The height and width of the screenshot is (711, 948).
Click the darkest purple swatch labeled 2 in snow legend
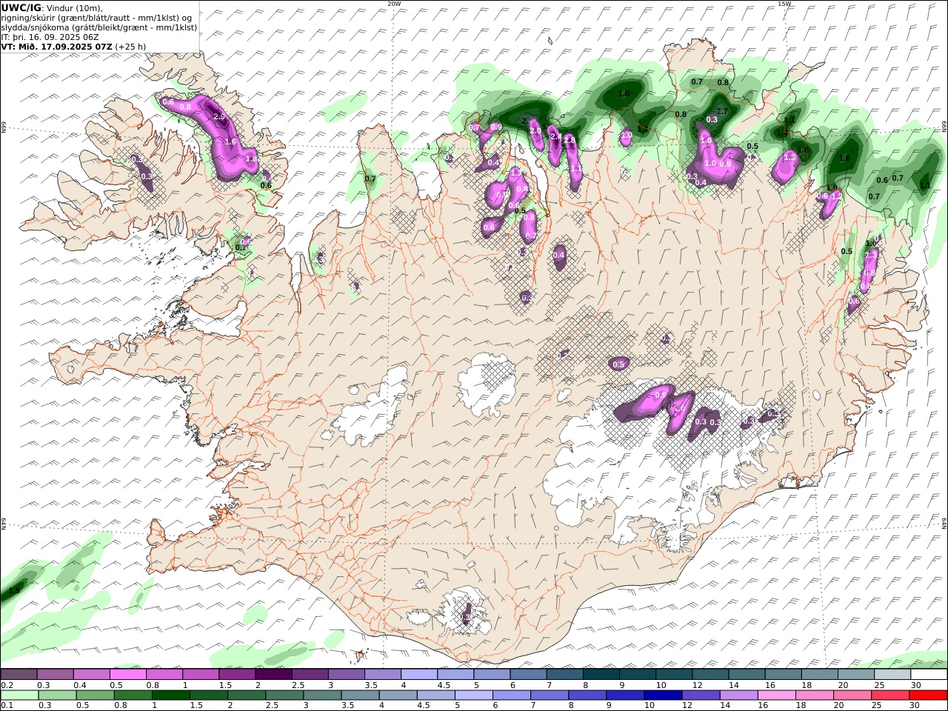click(x=273, y=675)
